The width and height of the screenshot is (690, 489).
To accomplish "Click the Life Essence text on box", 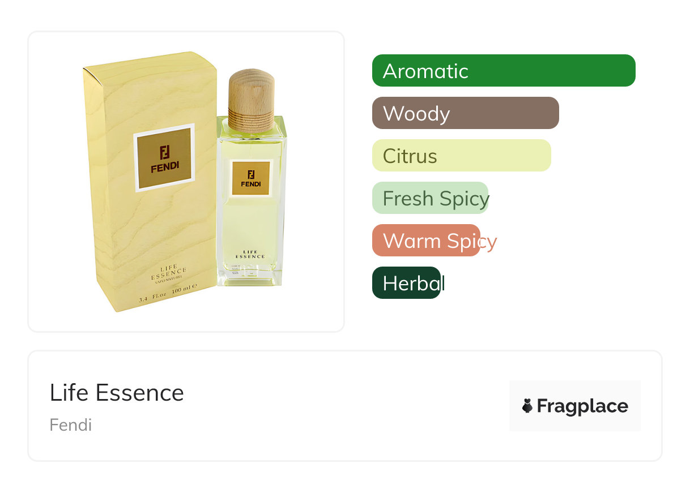I will (169, 273).
